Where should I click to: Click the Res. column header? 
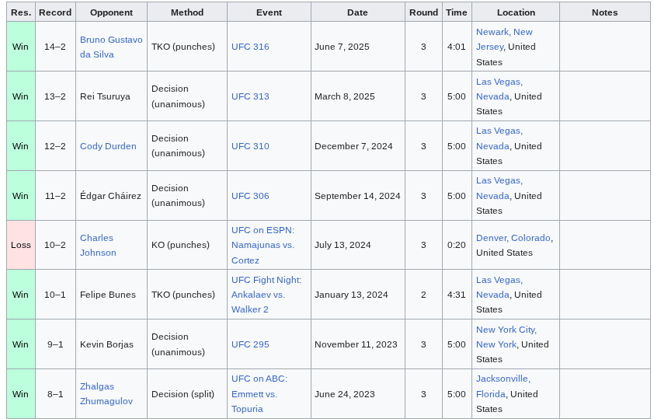[x=21, y=12]
